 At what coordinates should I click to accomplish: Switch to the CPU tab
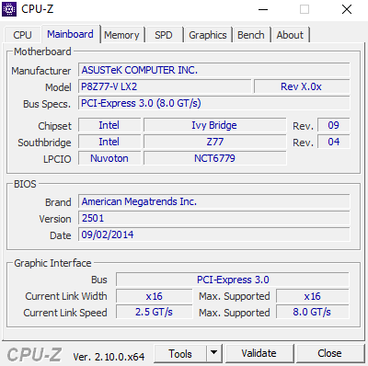pyautogui.click(x=22, y=35)
